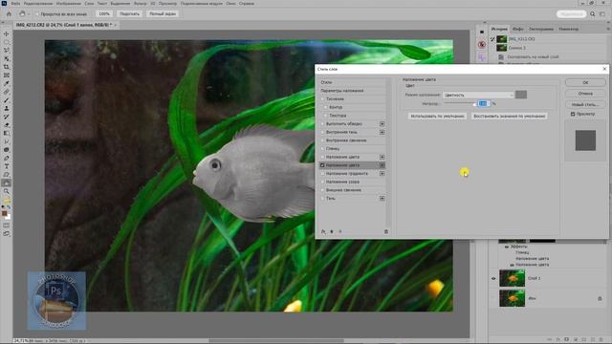Image resolution: width=612 pixels, height=344 pixels.
Task: Enable the Выполнить обводку checkbox
Action: click(x=323, y=123)
